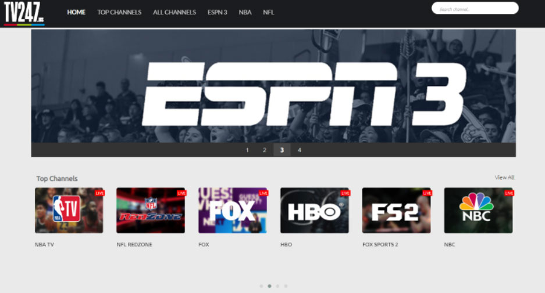Image resolution: width=545 pixels, height=293 pixels.
Task: Open the ESPN 3 hero banner
Action: (273, 86)
